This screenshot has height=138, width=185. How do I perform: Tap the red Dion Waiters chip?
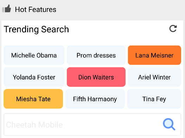(96, 77)
